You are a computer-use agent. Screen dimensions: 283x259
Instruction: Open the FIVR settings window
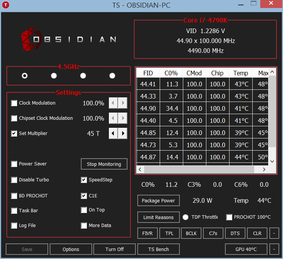[x=148, y=233]
